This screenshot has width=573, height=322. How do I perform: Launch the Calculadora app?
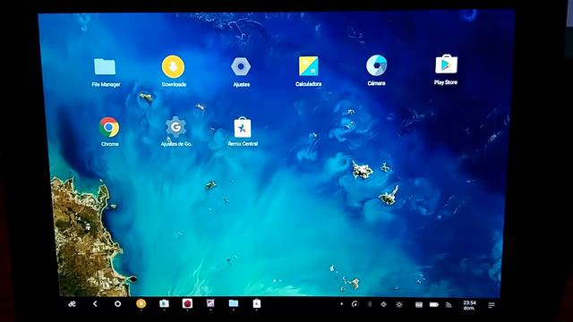coord(308,66)
